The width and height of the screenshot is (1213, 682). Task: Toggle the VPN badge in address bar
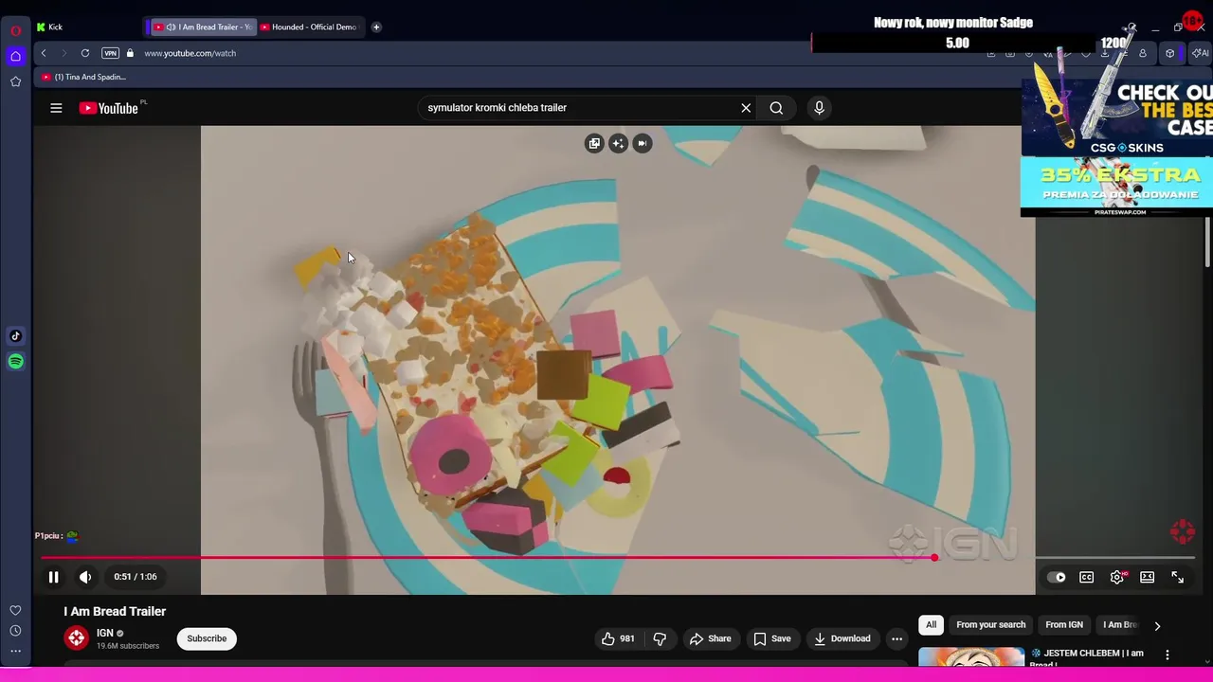pos(111,54)
